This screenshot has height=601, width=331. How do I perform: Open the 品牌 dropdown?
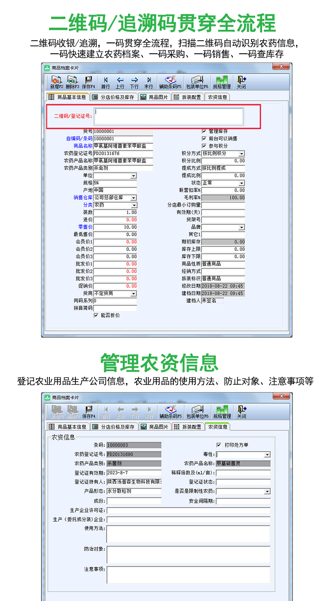click(x=241, y=227)
